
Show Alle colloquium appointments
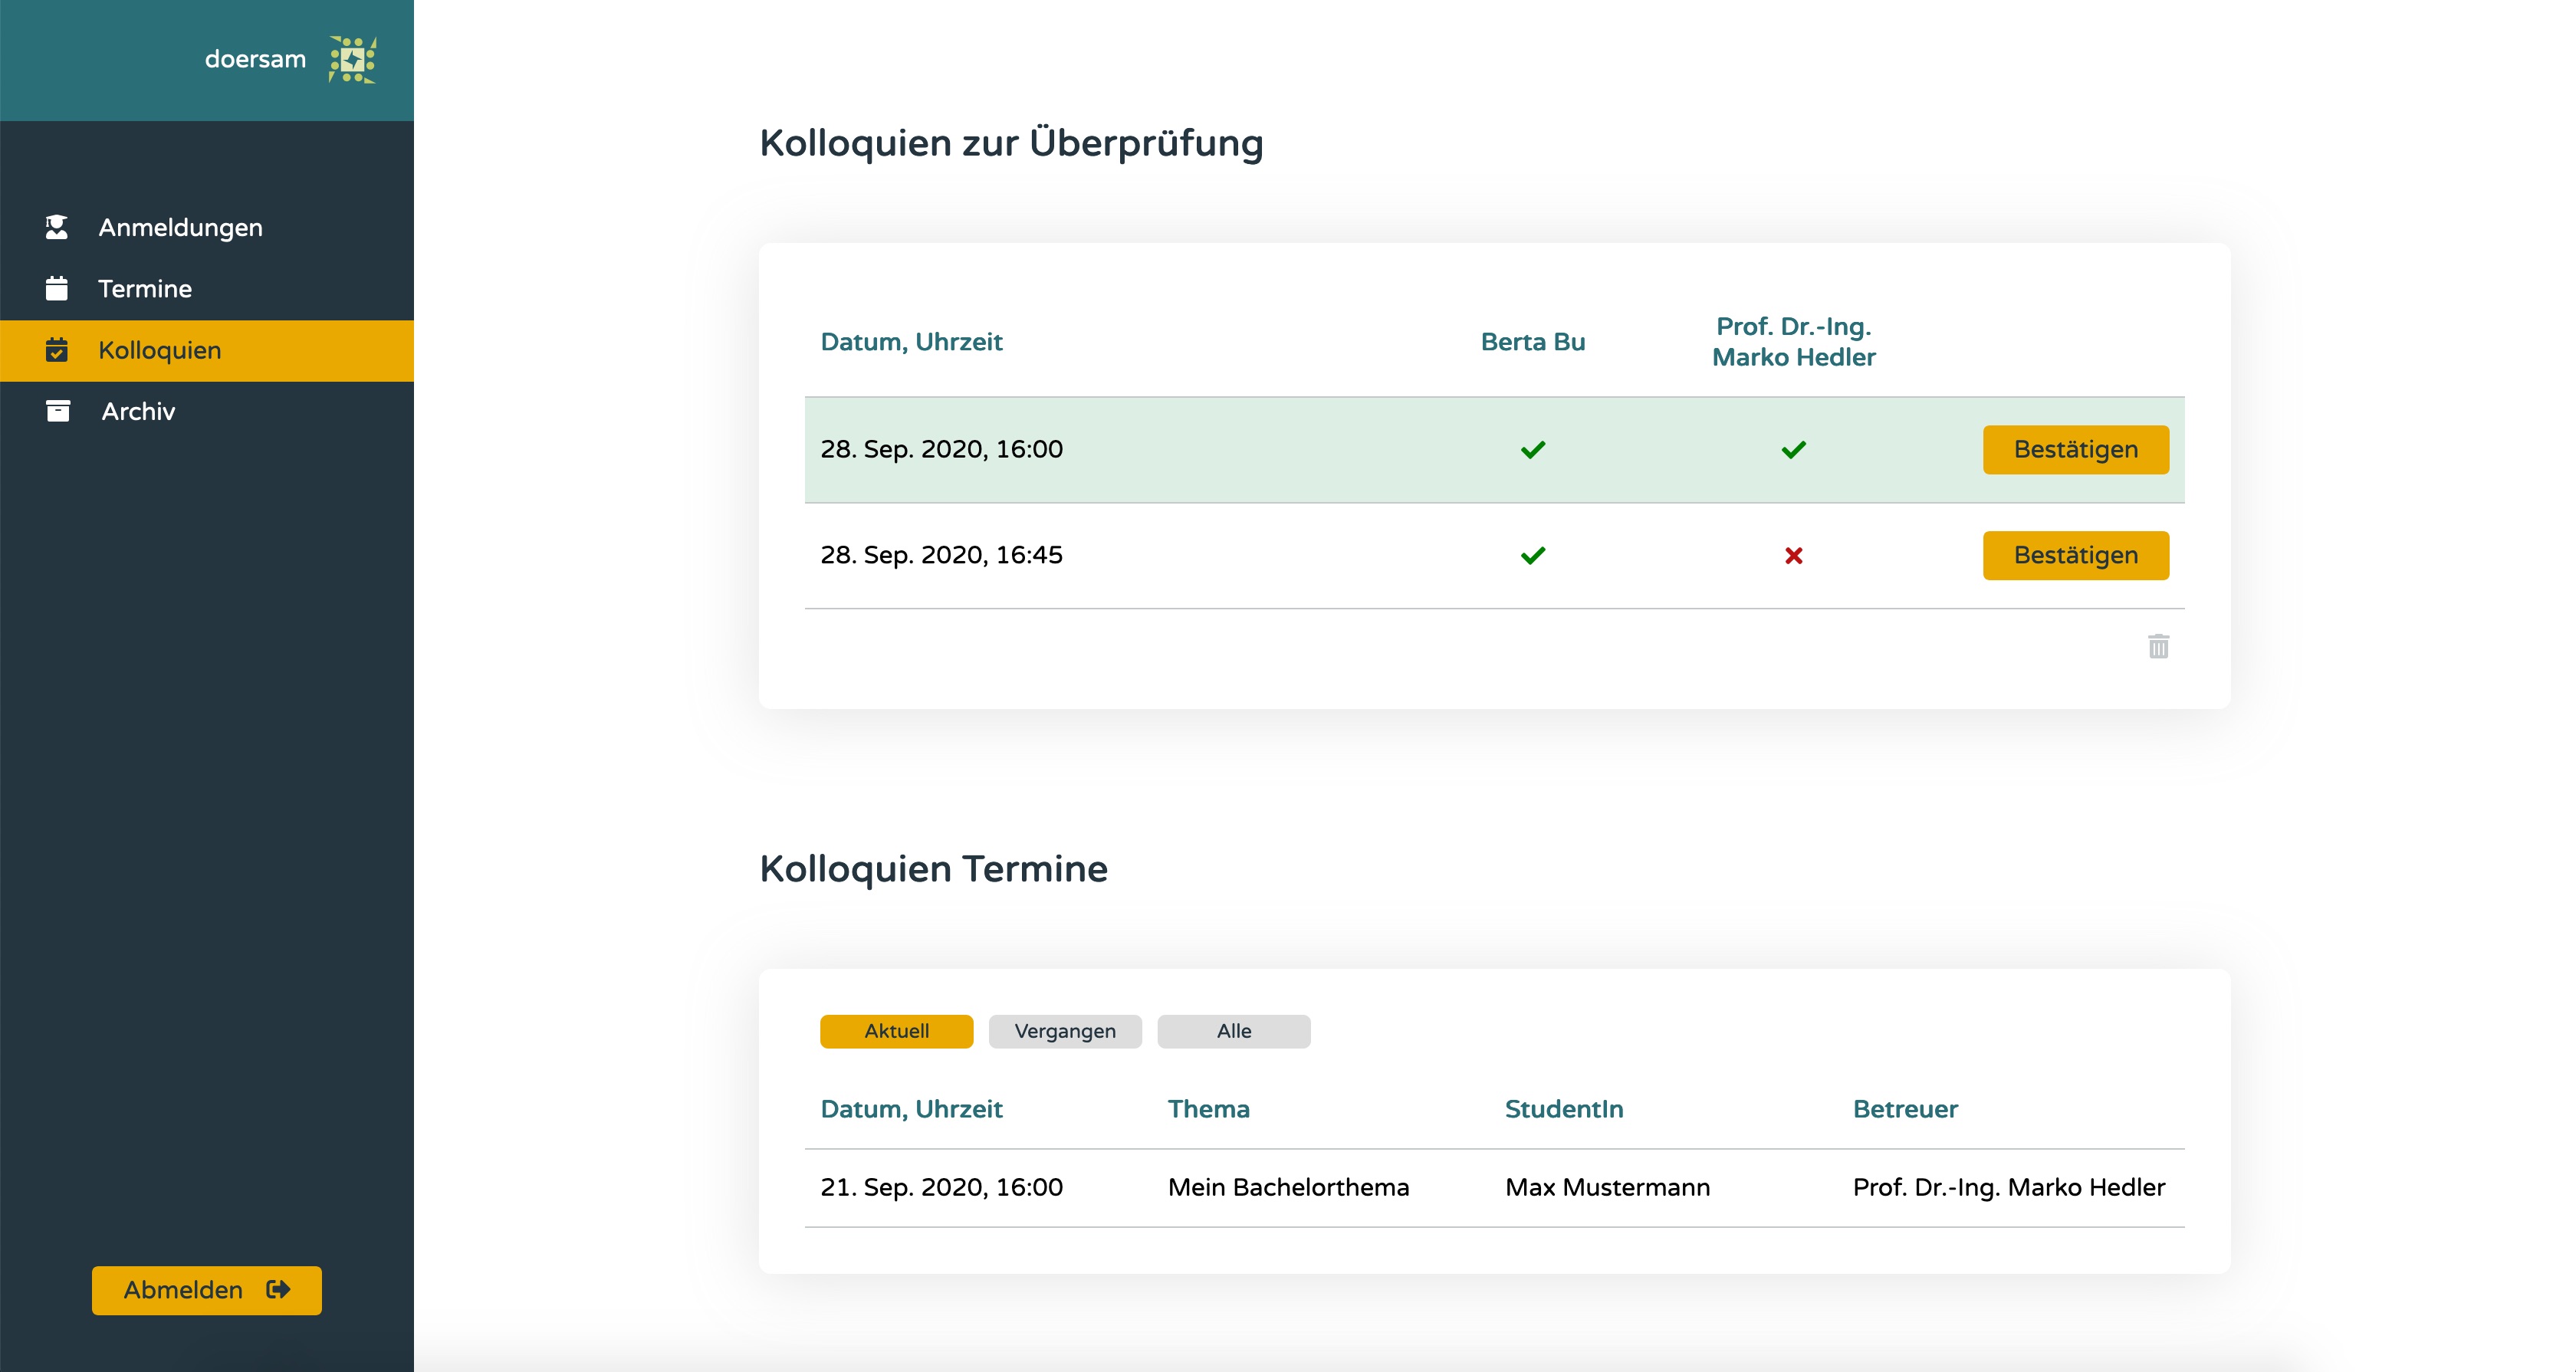coord(1234,1031)
